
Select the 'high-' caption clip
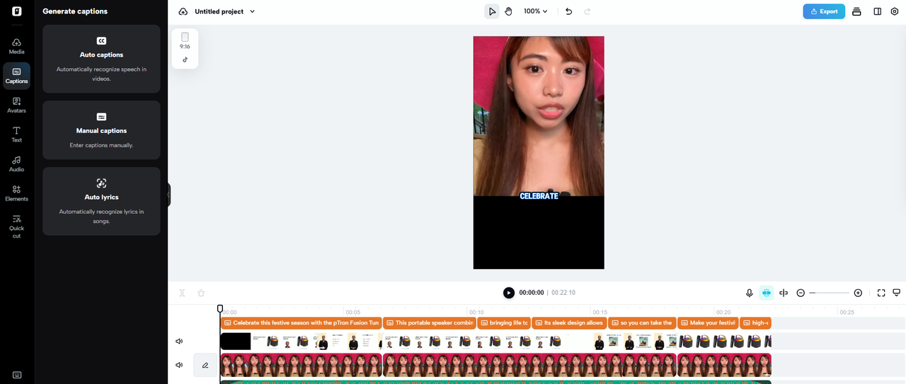(x=755, y=323)
